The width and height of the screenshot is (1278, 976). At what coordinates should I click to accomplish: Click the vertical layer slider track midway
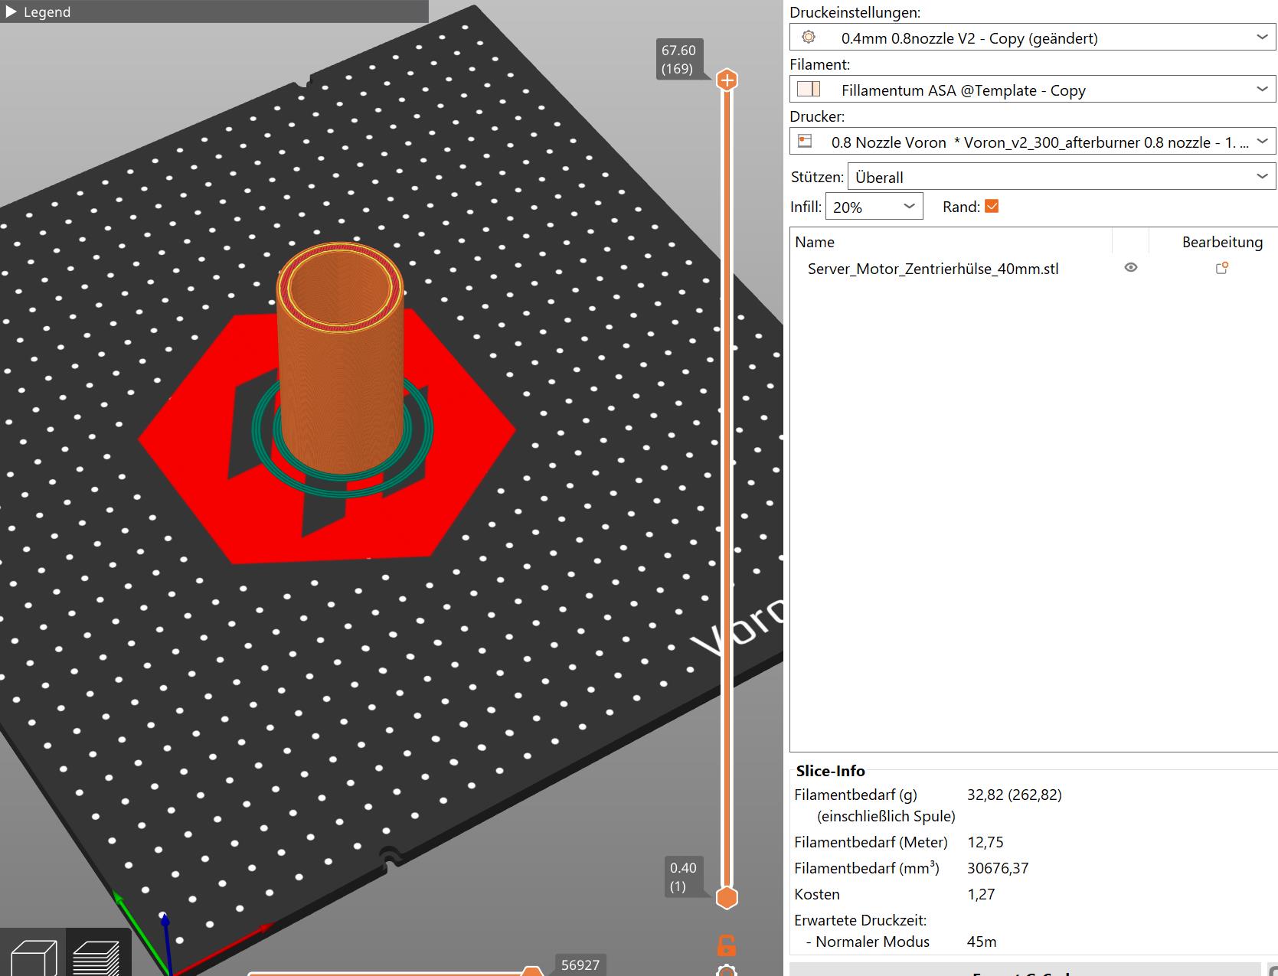727,490
